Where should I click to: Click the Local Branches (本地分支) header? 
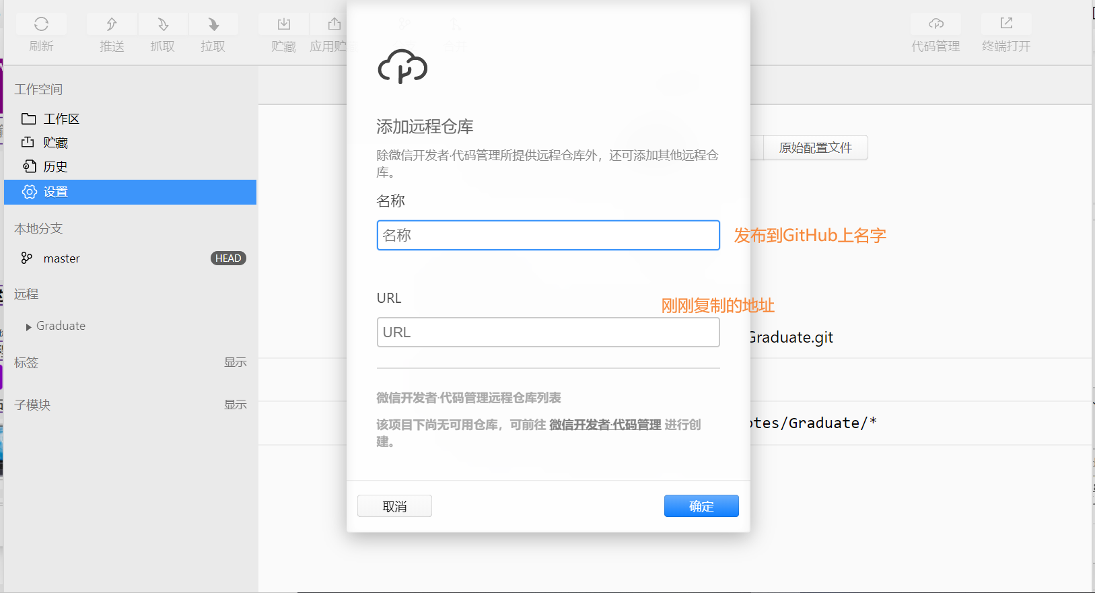38,229
